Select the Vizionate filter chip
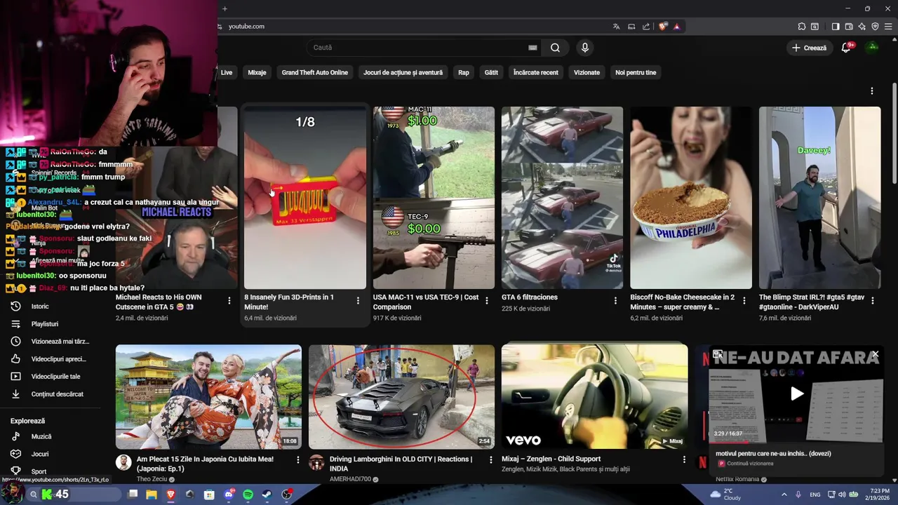 [x=587, y=72]
